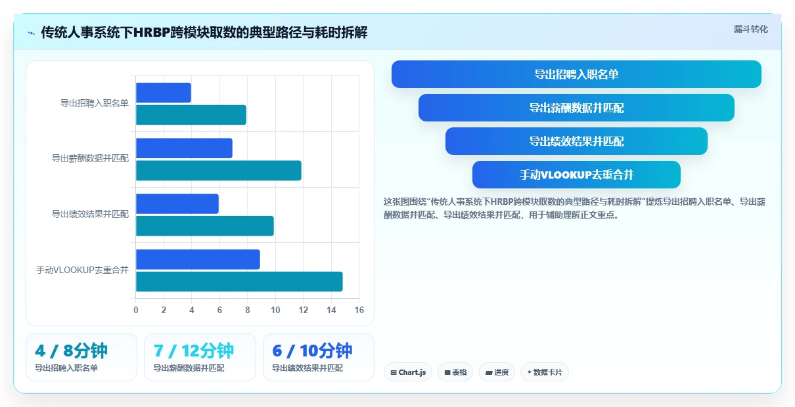This screenshot has height=407, width=795.
Task: Select the 导出招聘入职名单 funnel step
Action: pos(576,74)
